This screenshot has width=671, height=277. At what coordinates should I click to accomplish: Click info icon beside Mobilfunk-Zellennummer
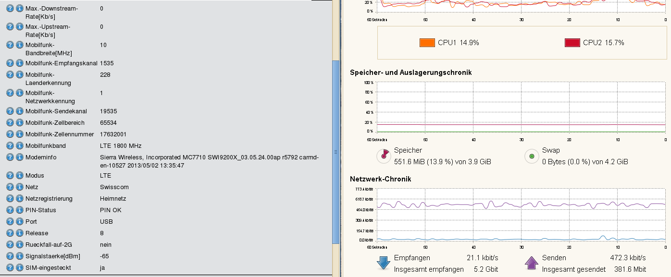pos(19,134)
